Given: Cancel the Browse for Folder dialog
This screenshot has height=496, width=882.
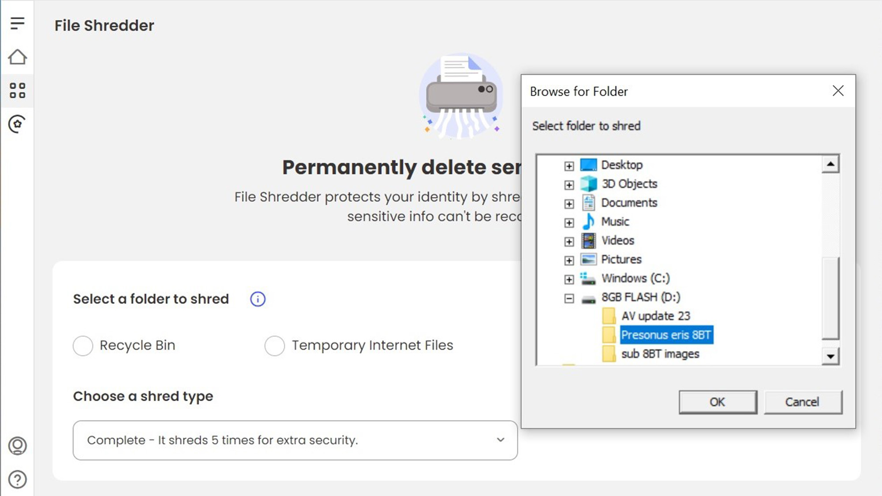Looking at the screenshot, I should pyautogui.click(x=803, y=402).
